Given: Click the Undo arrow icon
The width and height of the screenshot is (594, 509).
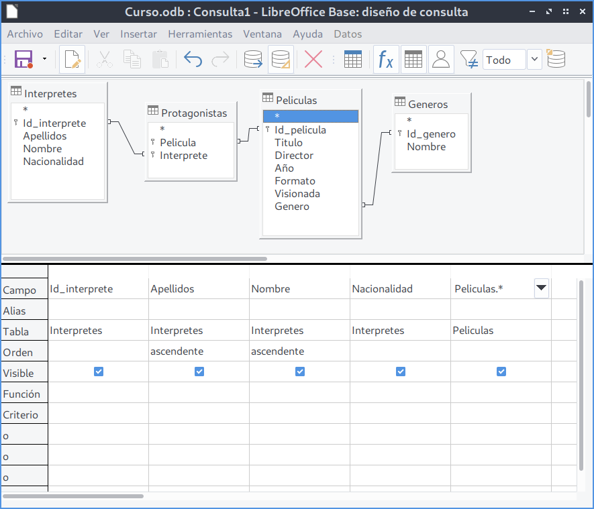Looking at the screenshot, I should [x=193, y=60].
